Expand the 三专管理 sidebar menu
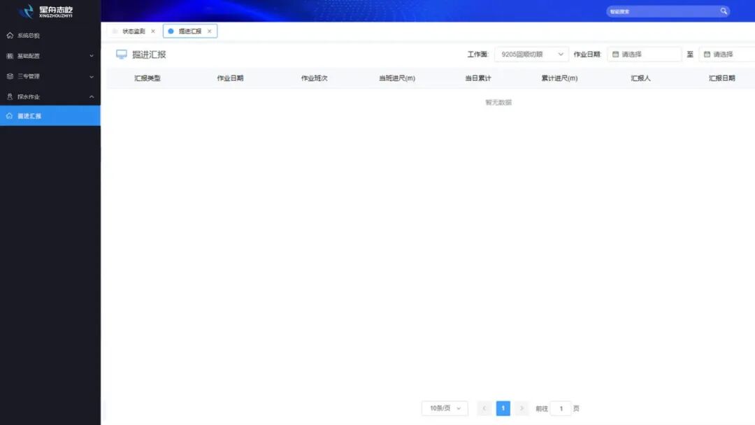755x425 pixels. [49, 77]
